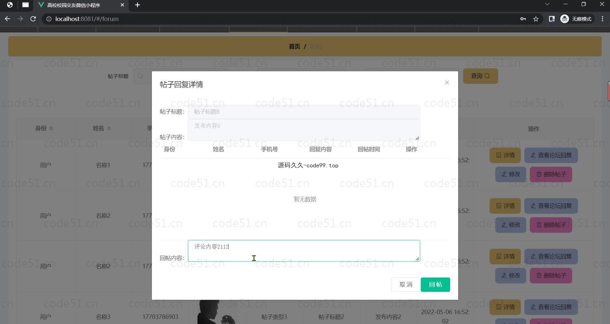Click 修改 in the 名称1 row

[510, 174]
